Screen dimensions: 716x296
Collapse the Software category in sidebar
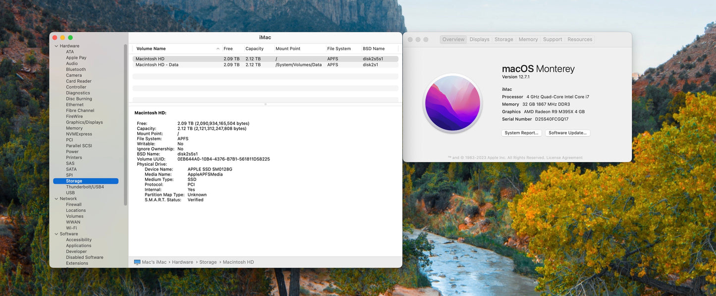point(56,234)
